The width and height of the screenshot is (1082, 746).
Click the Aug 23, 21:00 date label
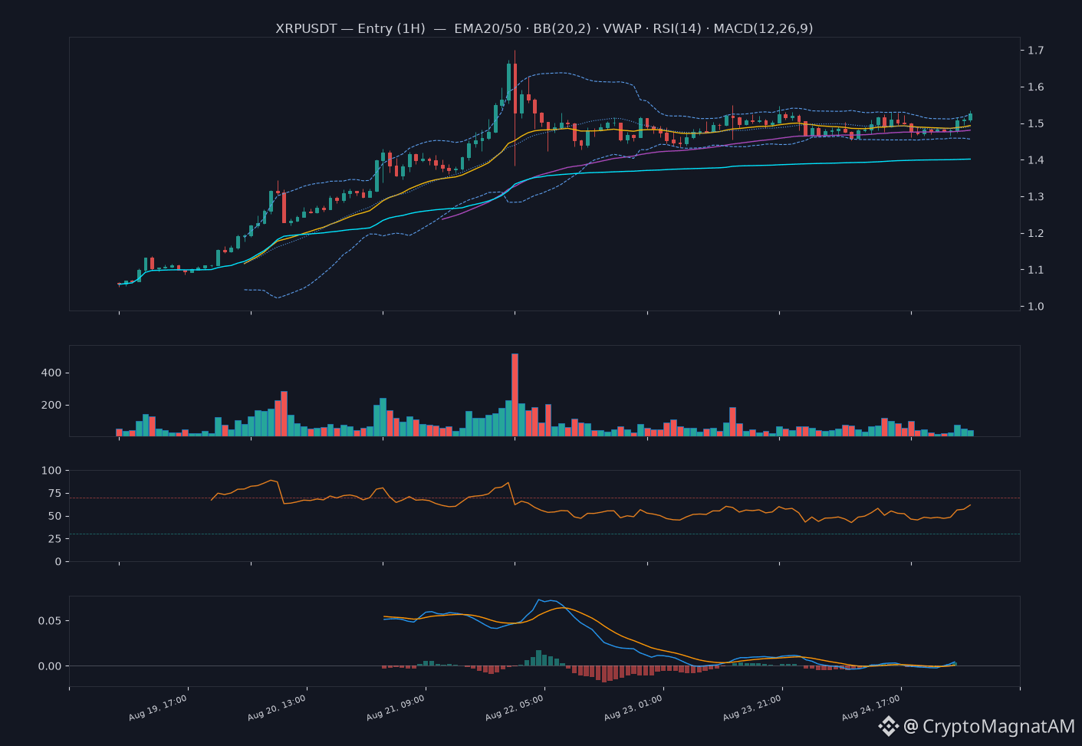point(752,708)
